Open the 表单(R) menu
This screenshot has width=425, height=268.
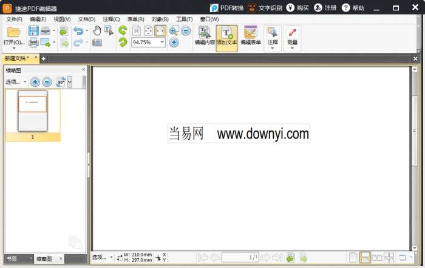[135, 19]
